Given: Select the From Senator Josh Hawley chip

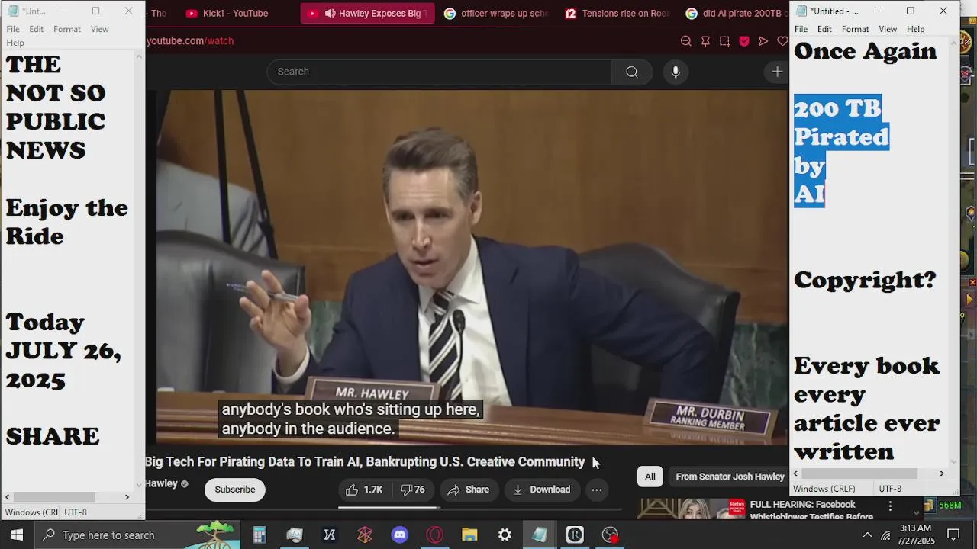Looking at the screenshot, I should click(x=730, y=477).
